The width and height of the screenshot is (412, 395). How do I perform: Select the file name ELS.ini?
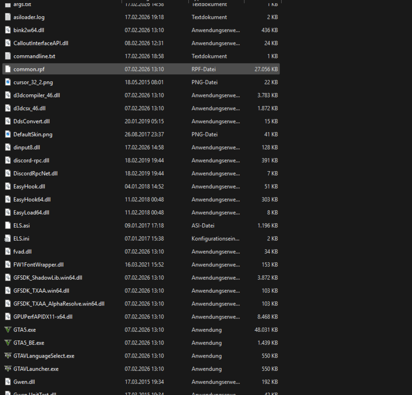point(21,239)
